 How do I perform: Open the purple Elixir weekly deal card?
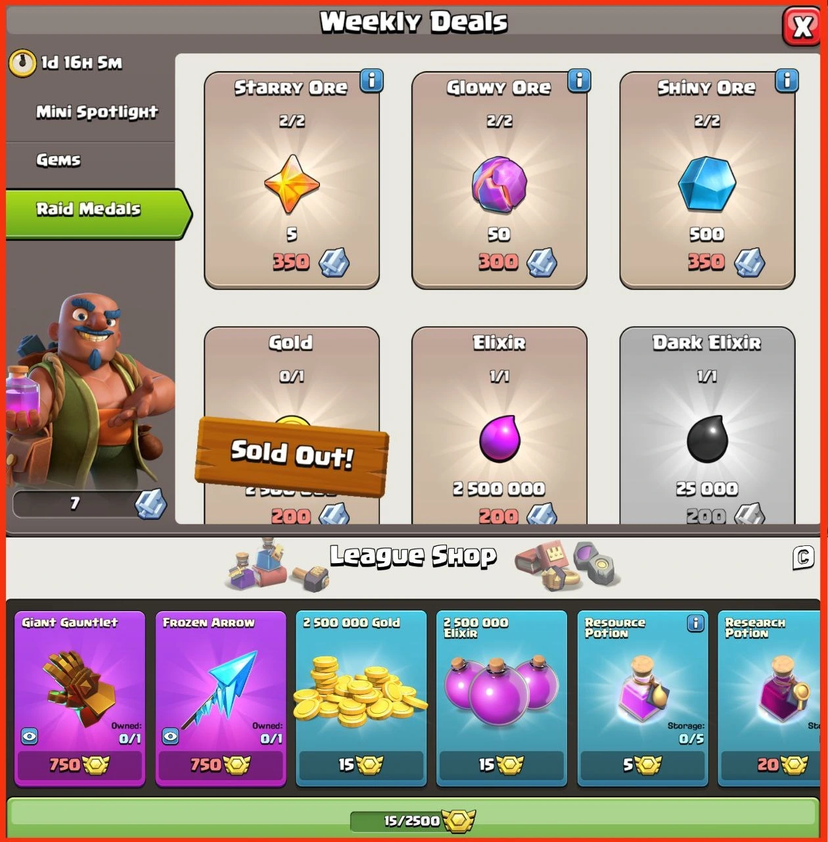click(499, 426)
